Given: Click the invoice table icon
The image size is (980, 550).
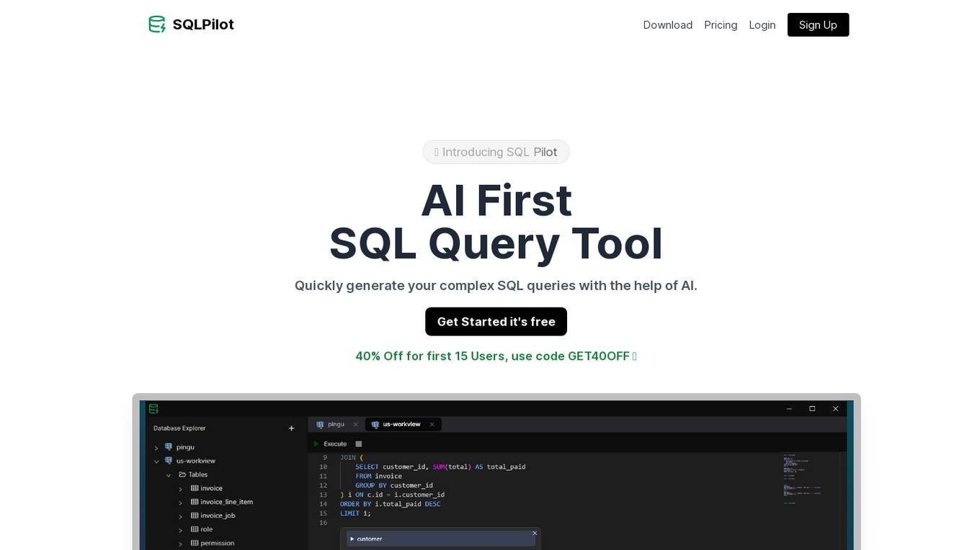Looking at the screenshot, I should click(195, 488).
